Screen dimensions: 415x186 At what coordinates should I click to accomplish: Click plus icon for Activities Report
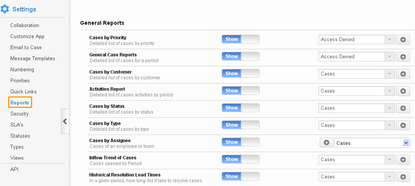click(403, 91)
